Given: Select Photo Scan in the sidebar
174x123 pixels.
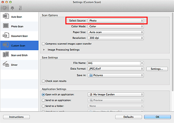Looking at the screenshot, I should [19, 26].
